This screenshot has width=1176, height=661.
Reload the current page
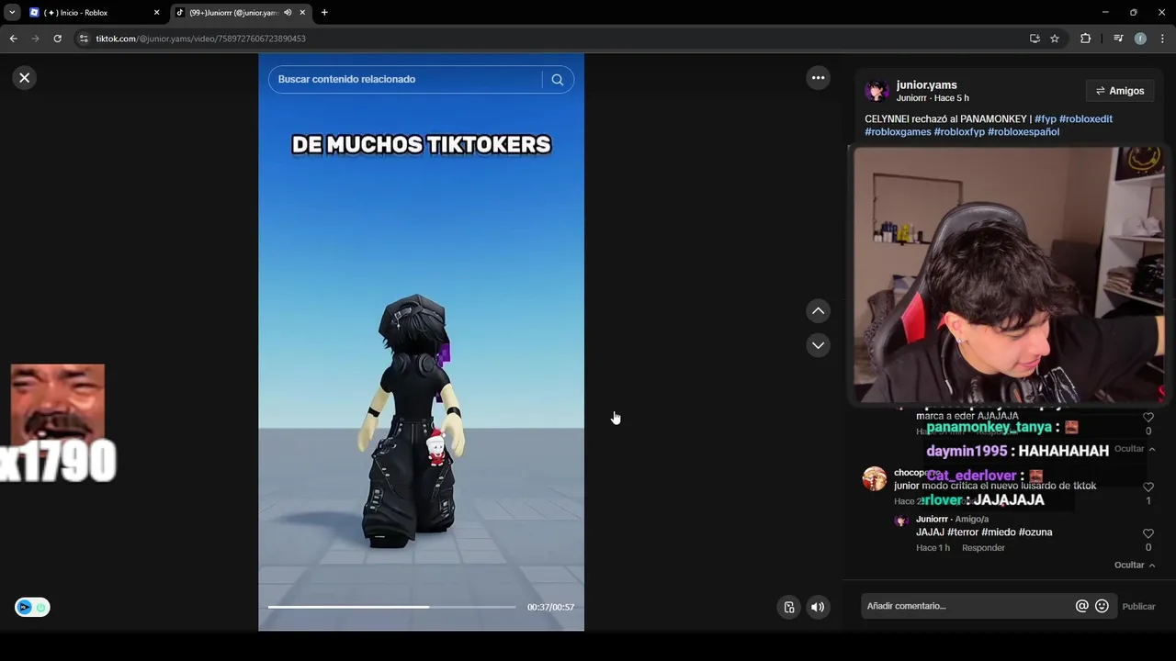(57, 39)
